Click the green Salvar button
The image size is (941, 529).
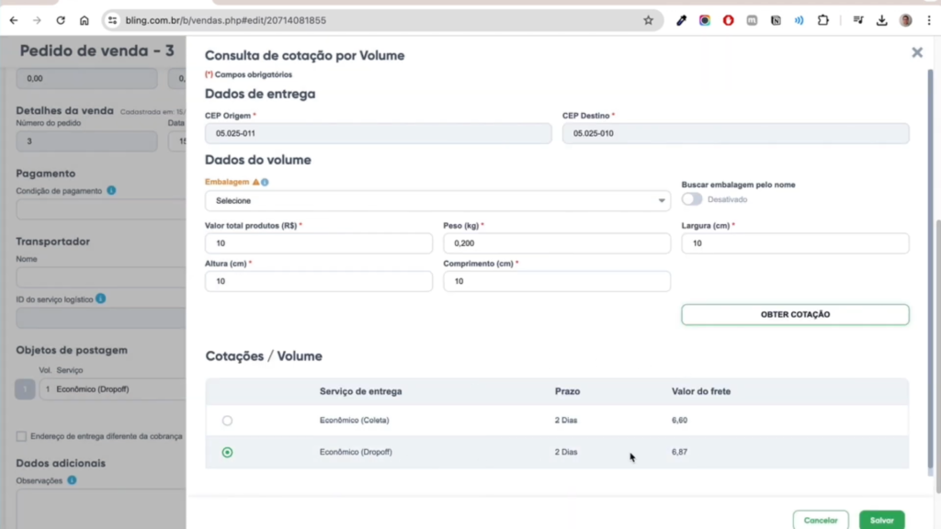[881, 520]
